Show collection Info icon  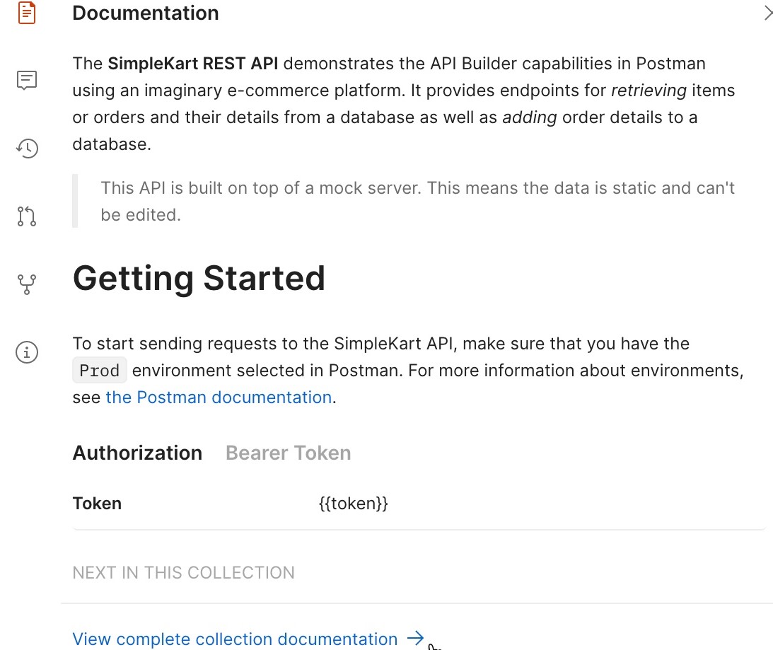27,352
